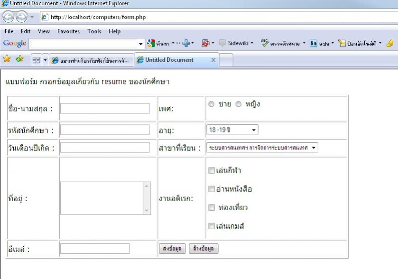398x279 pixels.
Task: Click the address textarea scroll down arrow
Action: click(x=147, y=210)
